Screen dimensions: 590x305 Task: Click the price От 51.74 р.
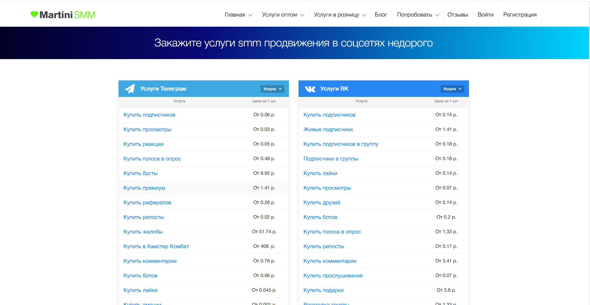[264, 232]
